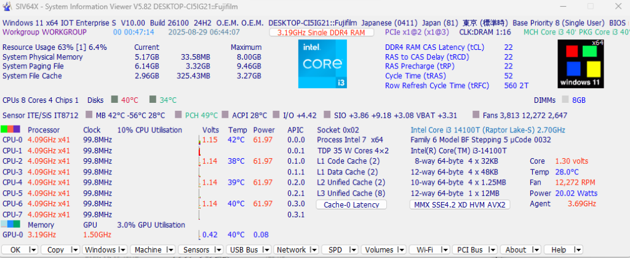Click the disk indicator square beside 34°C
The width and height of the screenshot is (630, 258).
[153, 99]
